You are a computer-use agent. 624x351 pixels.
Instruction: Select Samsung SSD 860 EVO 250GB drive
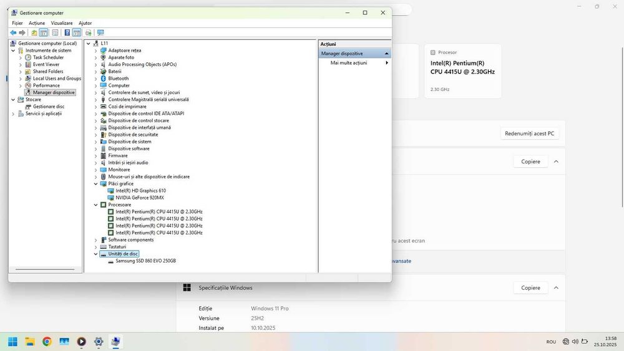145,261
